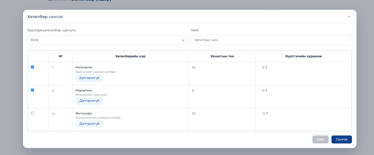This screenshot has height=155, width=374.
Task: Select the Философи program name
Action: pyautogui.click(x=84, y=113)
